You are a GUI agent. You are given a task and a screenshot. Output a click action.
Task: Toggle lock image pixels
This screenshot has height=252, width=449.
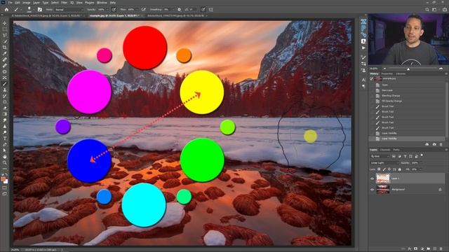click(384, 169)
